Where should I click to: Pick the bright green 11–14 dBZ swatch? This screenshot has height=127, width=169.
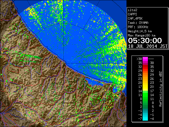point(145,95)
